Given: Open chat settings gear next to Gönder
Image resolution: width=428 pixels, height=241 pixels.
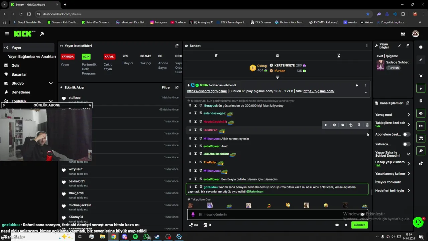Looking at the screenshot, I should 346,225.
